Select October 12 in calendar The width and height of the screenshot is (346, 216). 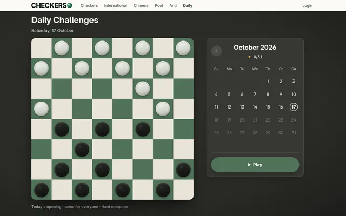pyautogui.click(x=229, y=107)
